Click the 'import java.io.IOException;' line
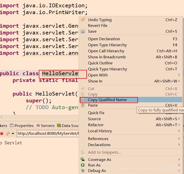The image size is (184, 174). pyautogui.click(x=44, y=6)
